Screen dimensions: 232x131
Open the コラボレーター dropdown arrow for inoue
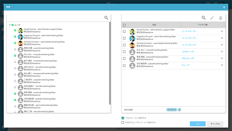click(x=222, y=52)
